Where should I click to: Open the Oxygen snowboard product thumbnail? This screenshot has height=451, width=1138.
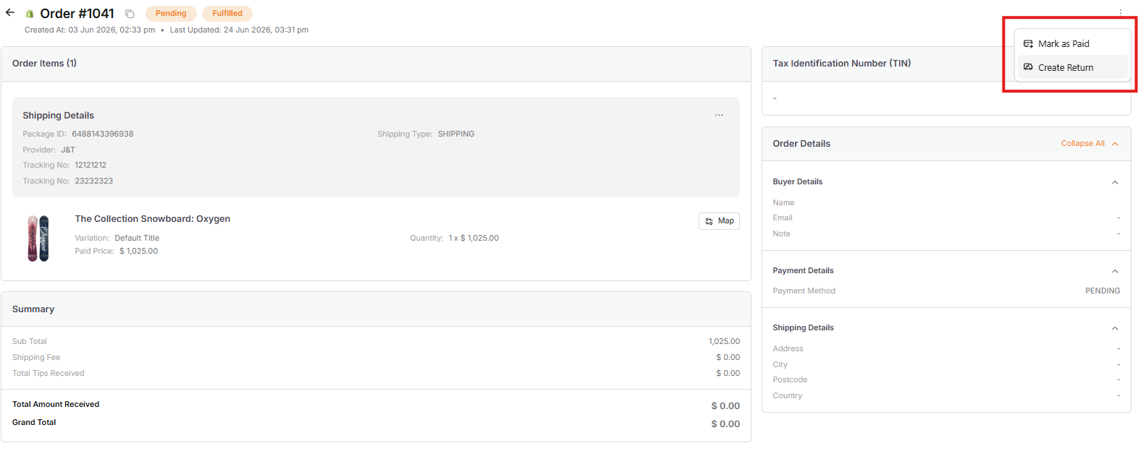tap(38, 238)
